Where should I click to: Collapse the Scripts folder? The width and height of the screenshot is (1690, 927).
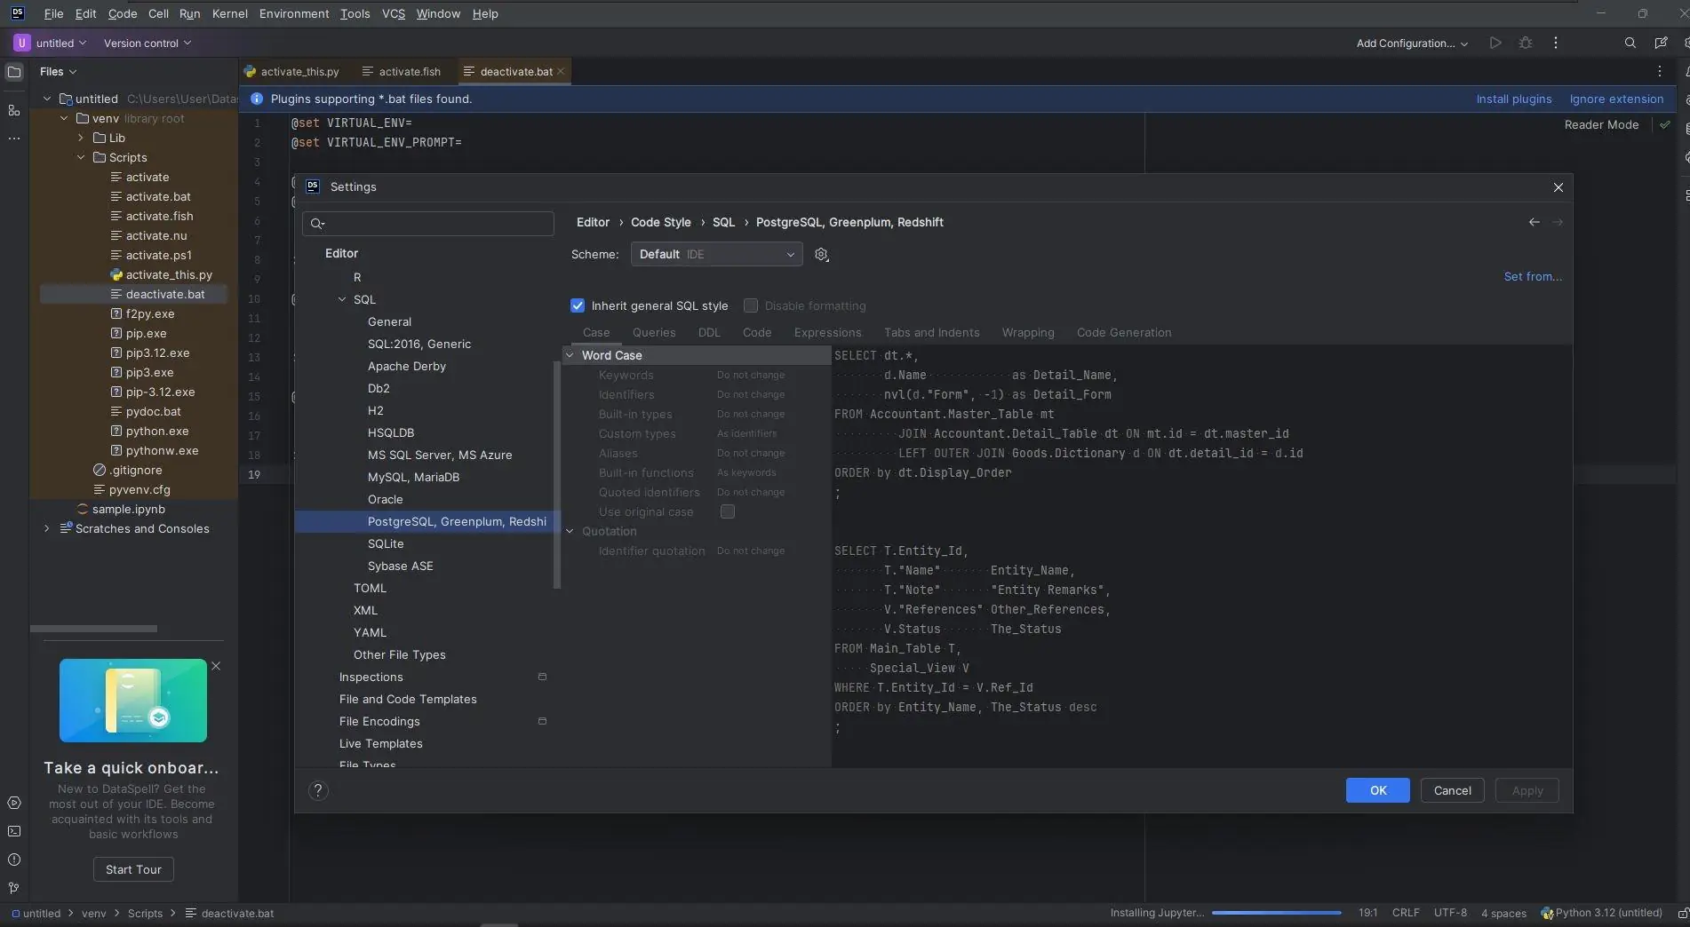81,157
